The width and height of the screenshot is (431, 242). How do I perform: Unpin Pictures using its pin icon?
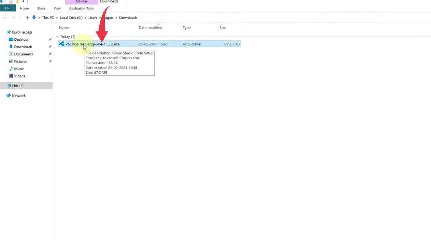pyautogui.click(x=50, y=62)
